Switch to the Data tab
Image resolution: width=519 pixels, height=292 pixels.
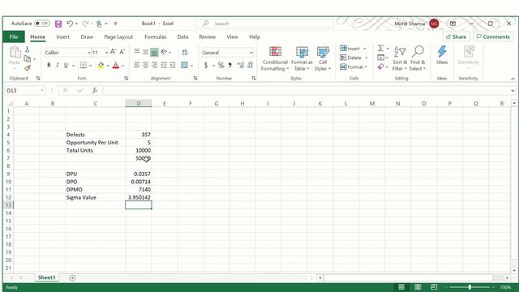tap(182, 36)
